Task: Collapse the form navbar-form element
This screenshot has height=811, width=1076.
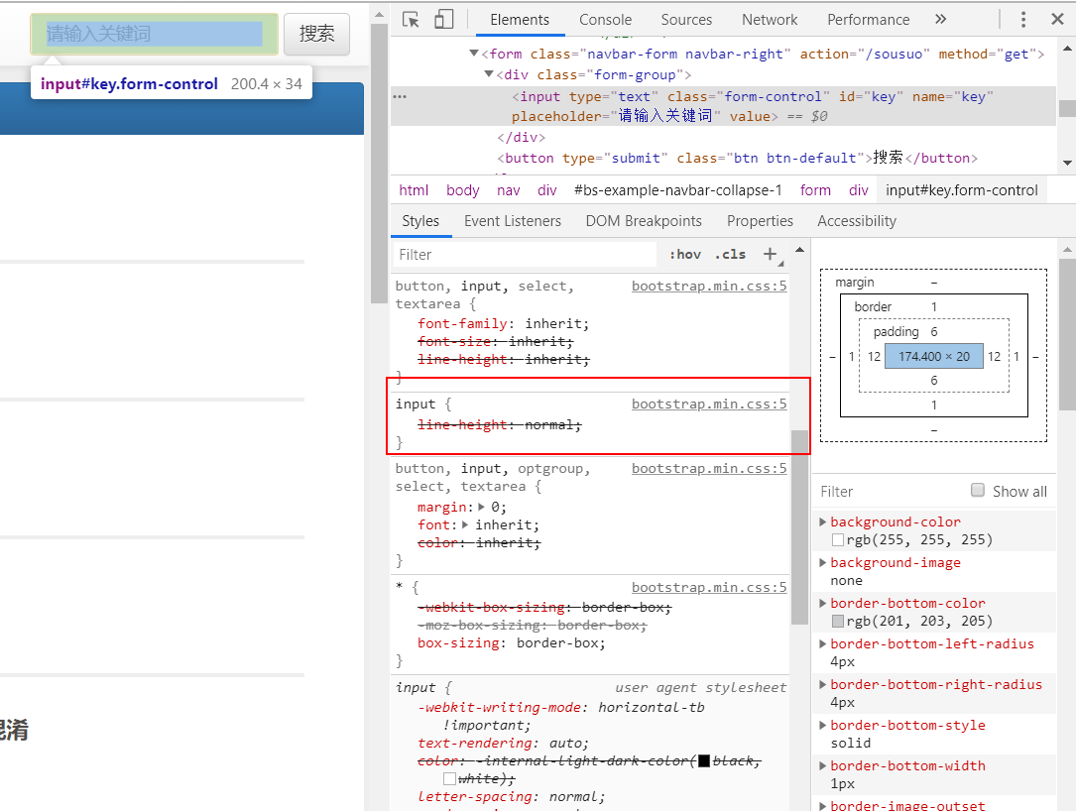Action: coord(473,54)
